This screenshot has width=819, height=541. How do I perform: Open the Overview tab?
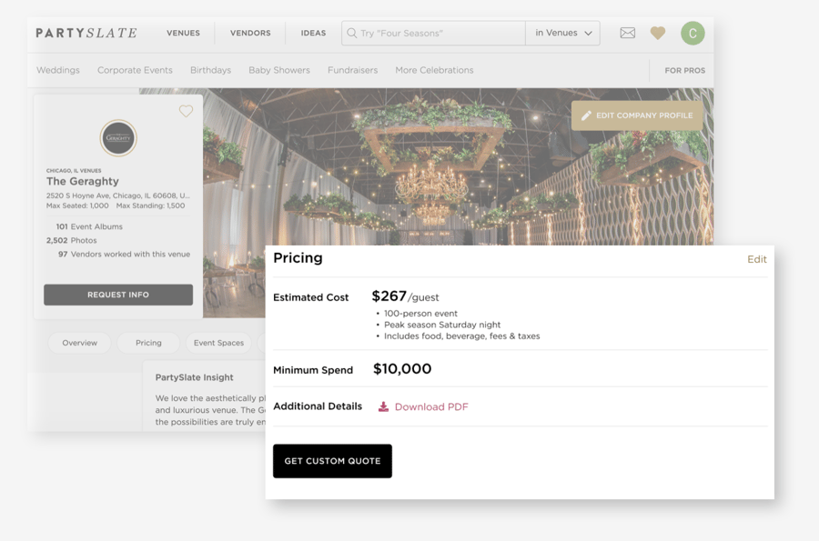point(79,343)
